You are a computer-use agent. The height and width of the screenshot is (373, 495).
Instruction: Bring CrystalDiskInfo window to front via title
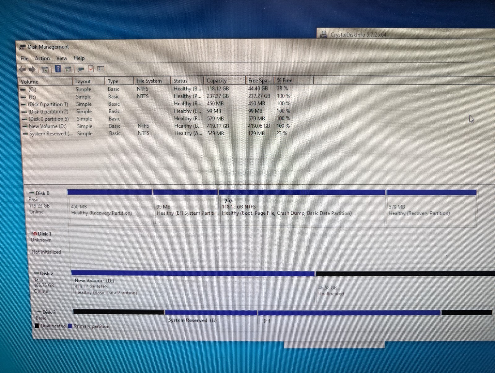point(358,34)
